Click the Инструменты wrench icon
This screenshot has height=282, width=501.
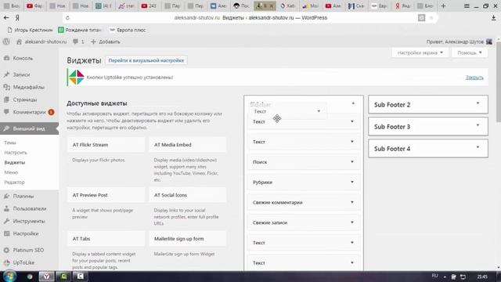(6, 221)
